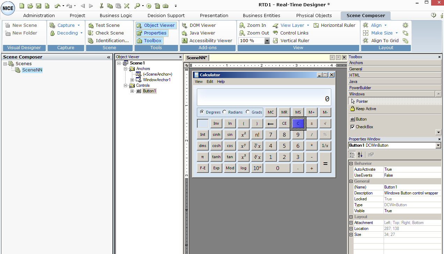Open the Align dropdown
Viewport: 444px width, 254px height.
click(x=385, y=25)
